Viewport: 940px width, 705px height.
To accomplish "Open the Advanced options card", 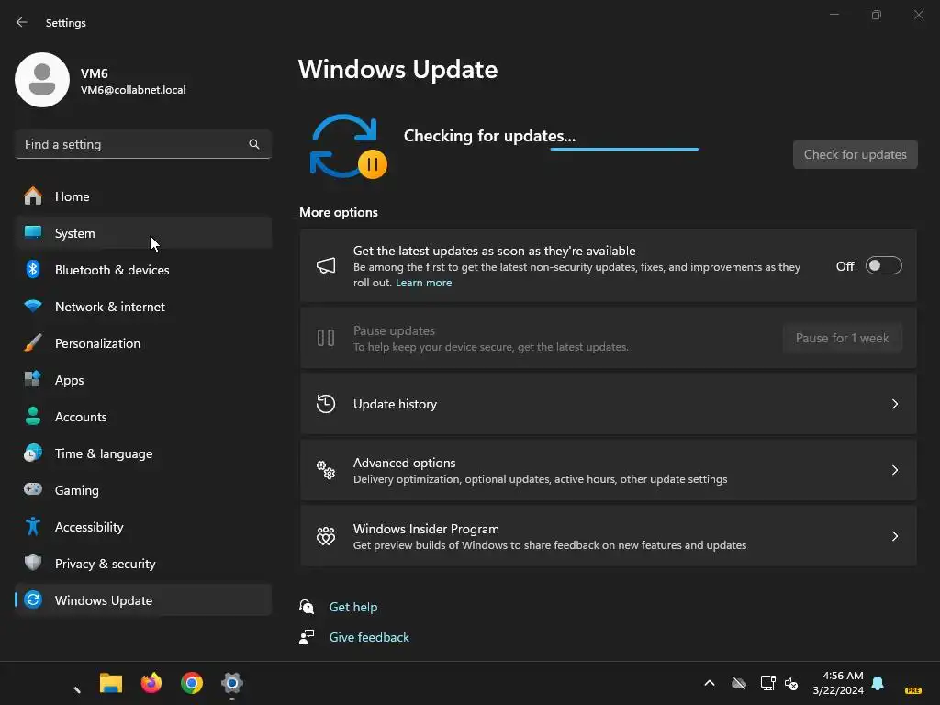I will click(608, 470).
